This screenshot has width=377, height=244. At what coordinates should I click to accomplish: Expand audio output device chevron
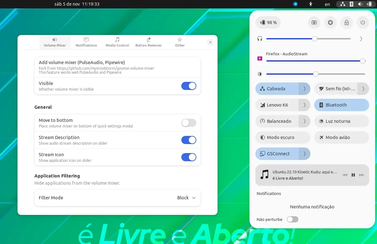pos(361,39)
